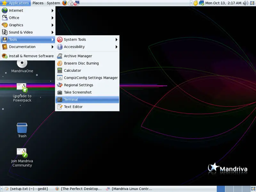Expand the Sound & Video submenu arrow
This screenshot has height=192, width=256.
52,32
